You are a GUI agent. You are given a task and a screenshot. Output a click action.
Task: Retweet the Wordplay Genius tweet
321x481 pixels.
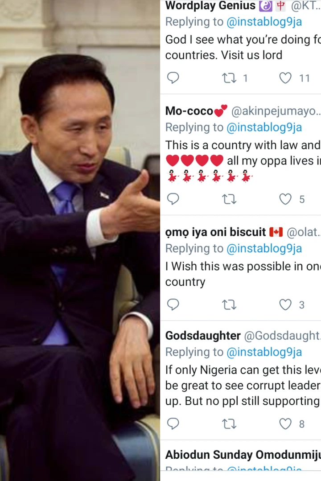[x=229, y=78]
